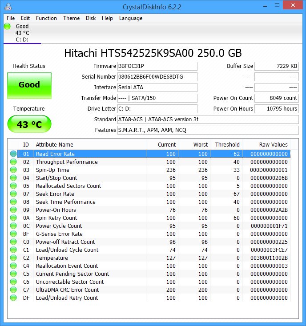Click the status icon beside Temperature attribute row
The width and height of the screenshot is (306, 326).
click(x=13, y=258)
